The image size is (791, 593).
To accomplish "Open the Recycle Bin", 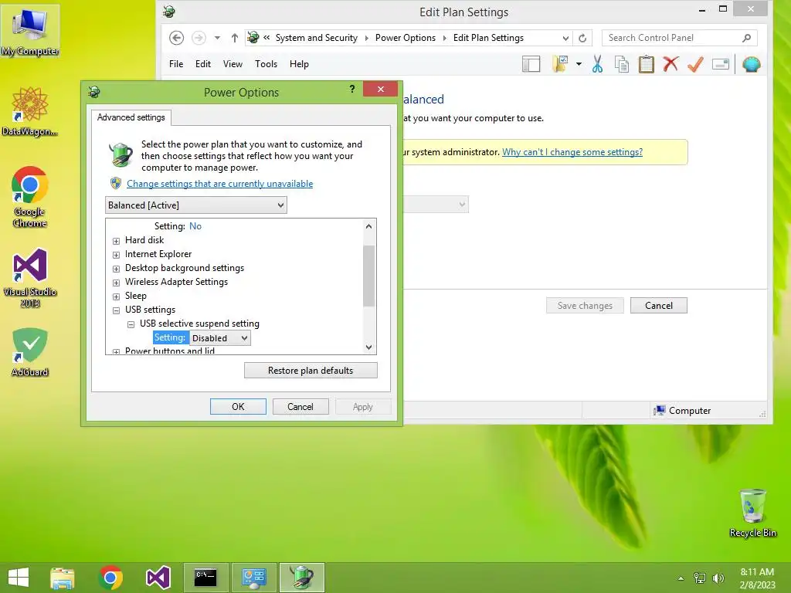I will tap(752, 513).
